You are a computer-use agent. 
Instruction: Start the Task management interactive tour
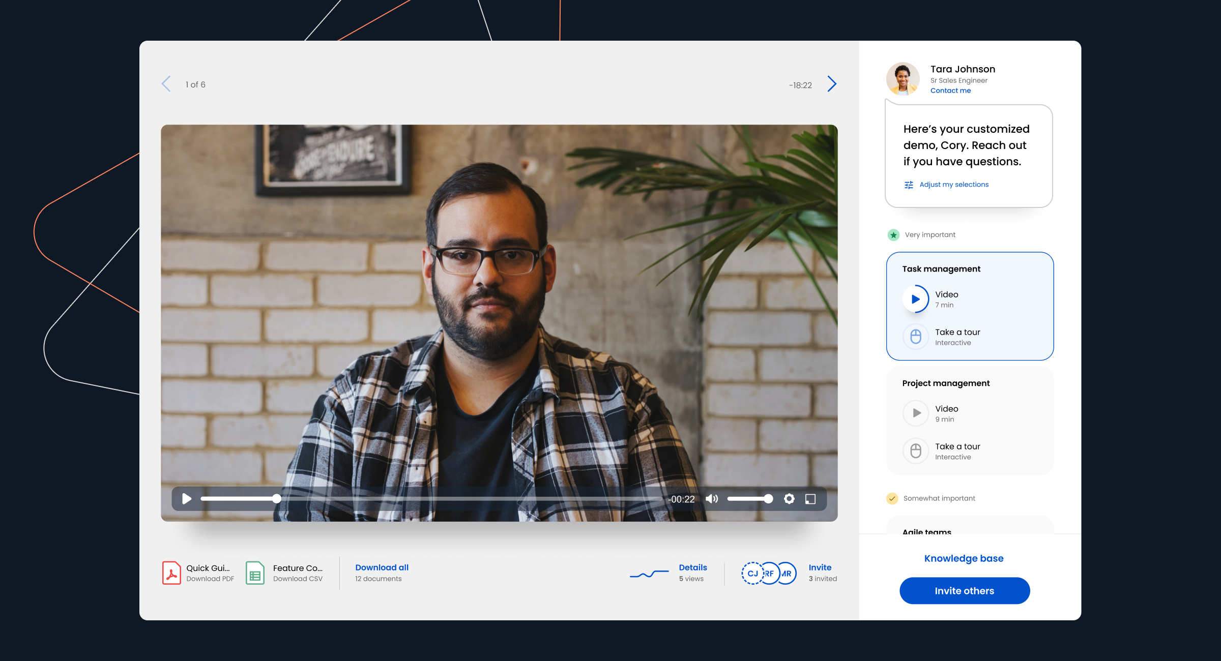click(x=916, y=337)
